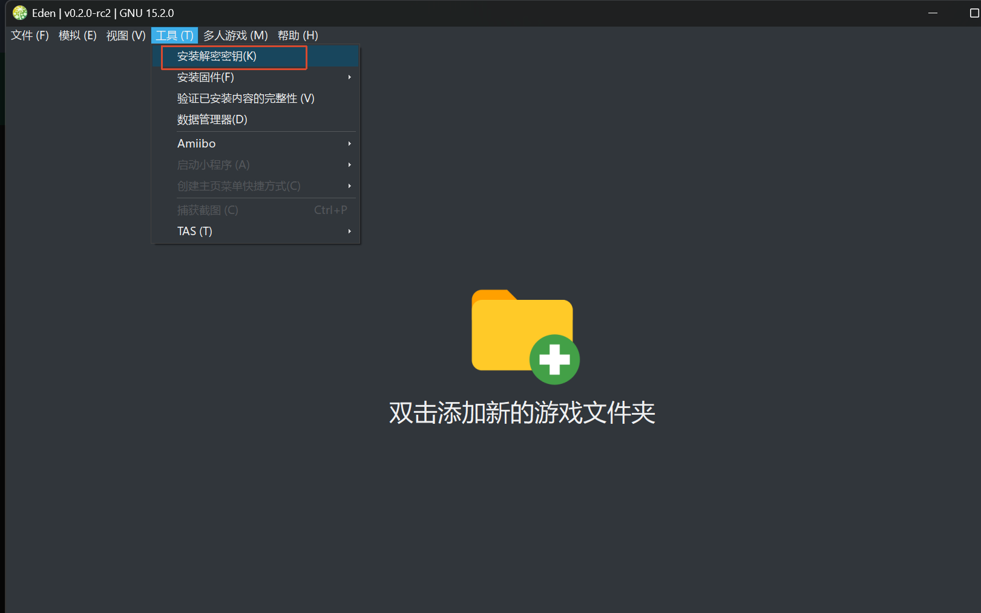Click the Eden app logo in title bar
981x613 pixels.
[20, 13]
